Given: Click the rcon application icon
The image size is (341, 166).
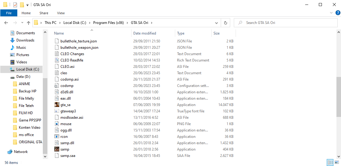Looking at the screenshot, I should coord(56,137).
